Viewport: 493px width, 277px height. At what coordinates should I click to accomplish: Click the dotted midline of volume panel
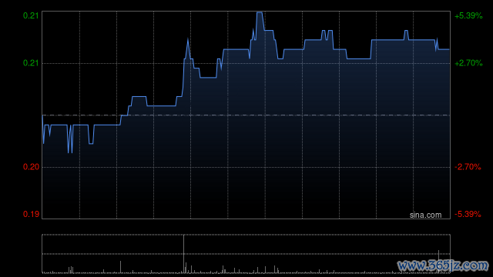pos(246,253)
